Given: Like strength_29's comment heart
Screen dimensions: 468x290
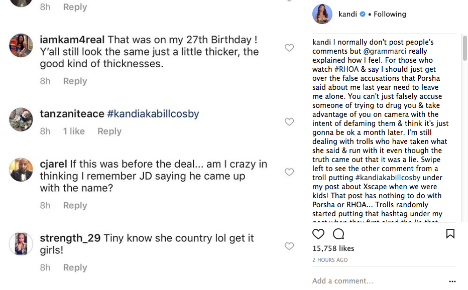Looking at the screenshot, I should 289,246.
